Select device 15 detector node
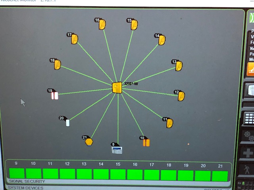Image resolution: width=254 pixels, height=190 pixels. coord(134,25)
